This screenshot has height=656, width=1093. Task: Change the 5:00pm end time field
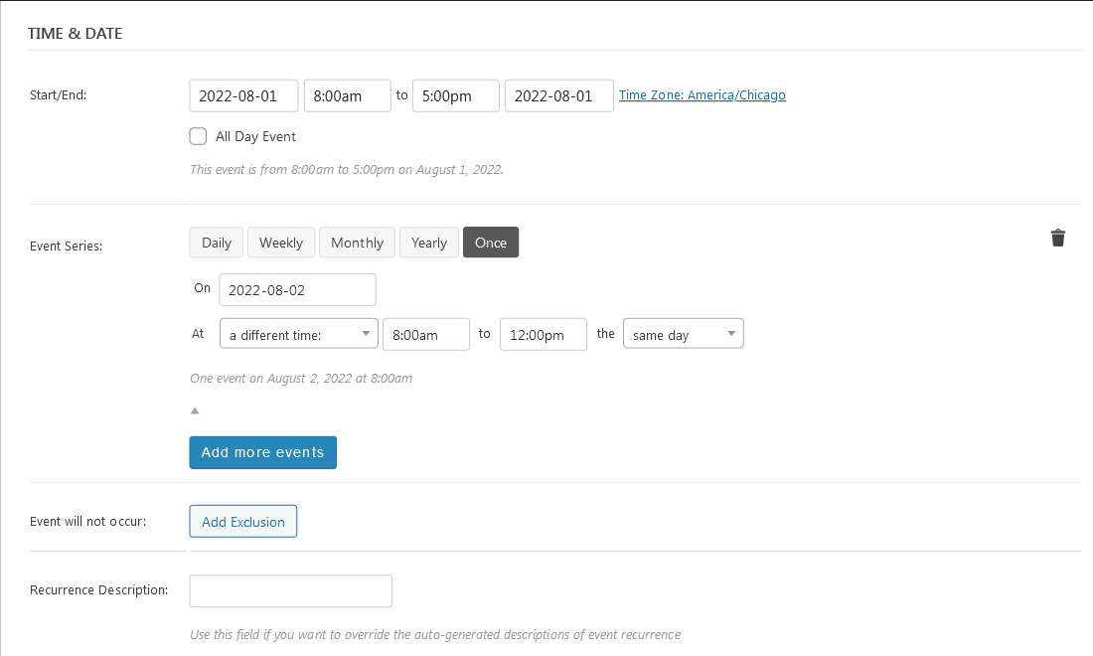click(x=455, y=96)
